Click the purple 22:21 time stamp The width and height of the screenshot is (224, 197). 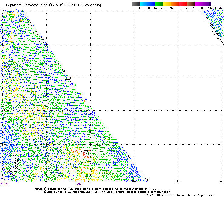(x=79, y=184)
